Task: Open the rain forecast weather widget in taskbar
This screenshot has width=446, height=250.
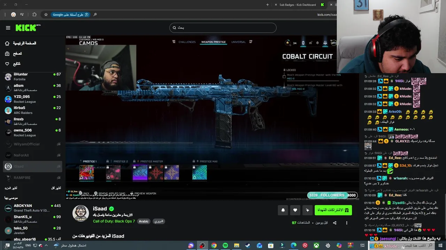Action: coord(70,245)
